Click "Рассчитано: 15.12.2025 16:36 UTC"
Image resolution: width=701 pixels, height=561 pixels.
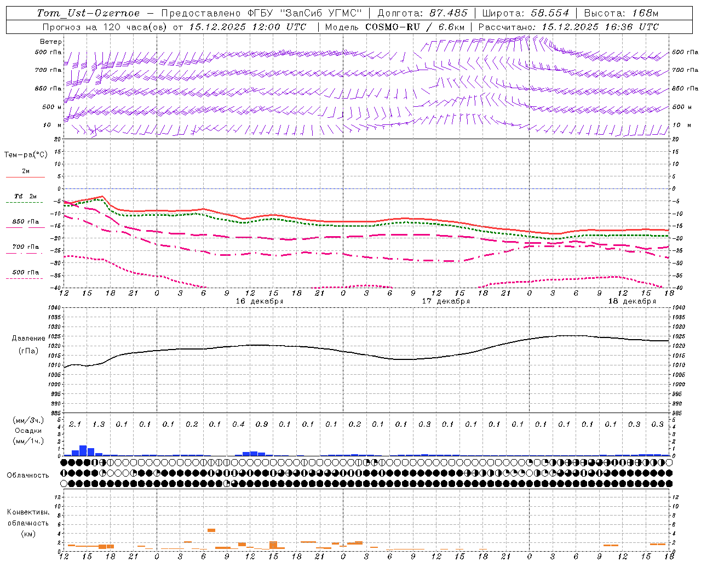tap(568, 27)
